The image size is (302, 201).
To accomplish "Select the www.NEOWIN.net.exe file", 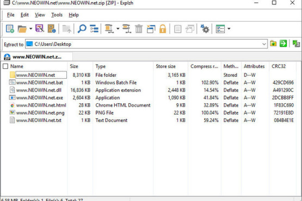I will pos(40,98).
